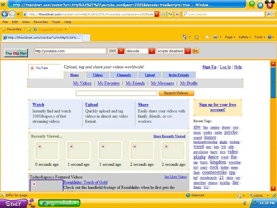
Task: Click the Error on page warning icon
Action: tap(3, 195)
